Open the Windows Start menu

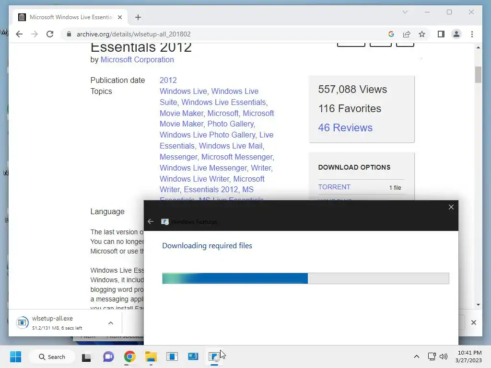point(15,356)
